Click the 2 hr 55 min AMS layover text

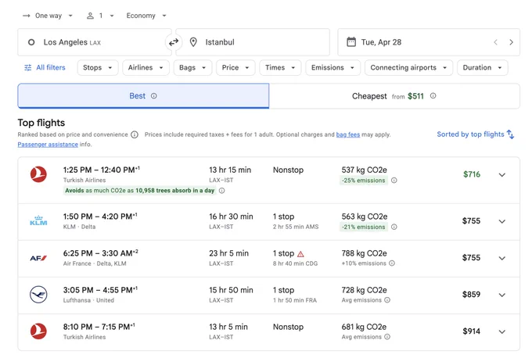pyautogui.click(x=296, y=227)
